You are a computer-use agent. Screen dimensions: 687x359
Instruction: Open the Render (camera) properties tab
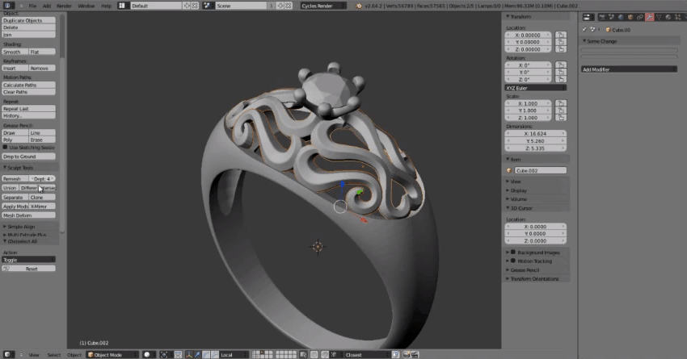[x=601, y=16]
